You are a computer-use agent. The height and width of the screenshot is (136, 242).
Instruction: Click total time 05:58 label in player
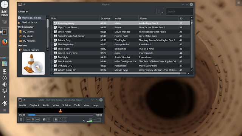99,115
